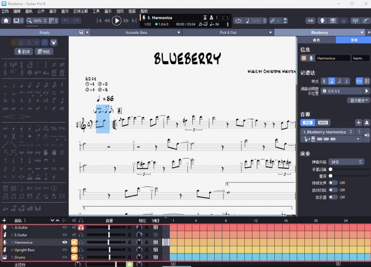The width and height of the screenshot is (371, 267).
Task: Open the zoom percentage dropdown
Action: coord(38,21)
